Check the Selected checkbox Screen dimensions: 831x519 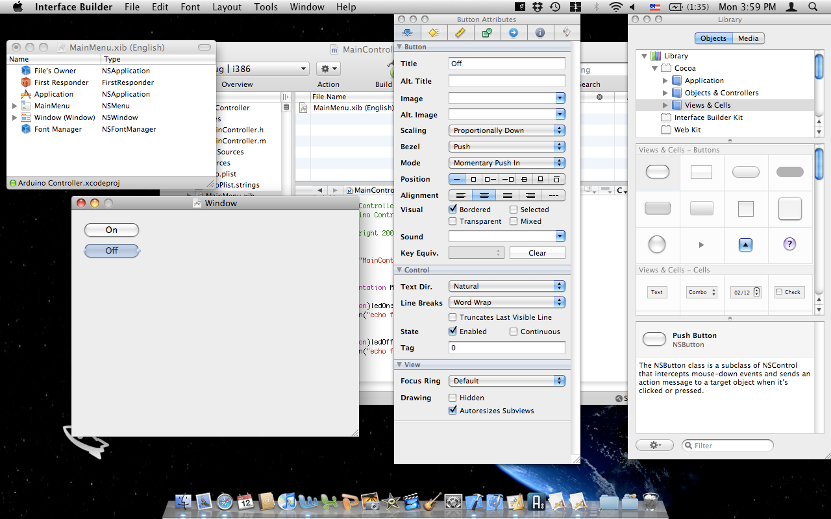tap(514, 210)
